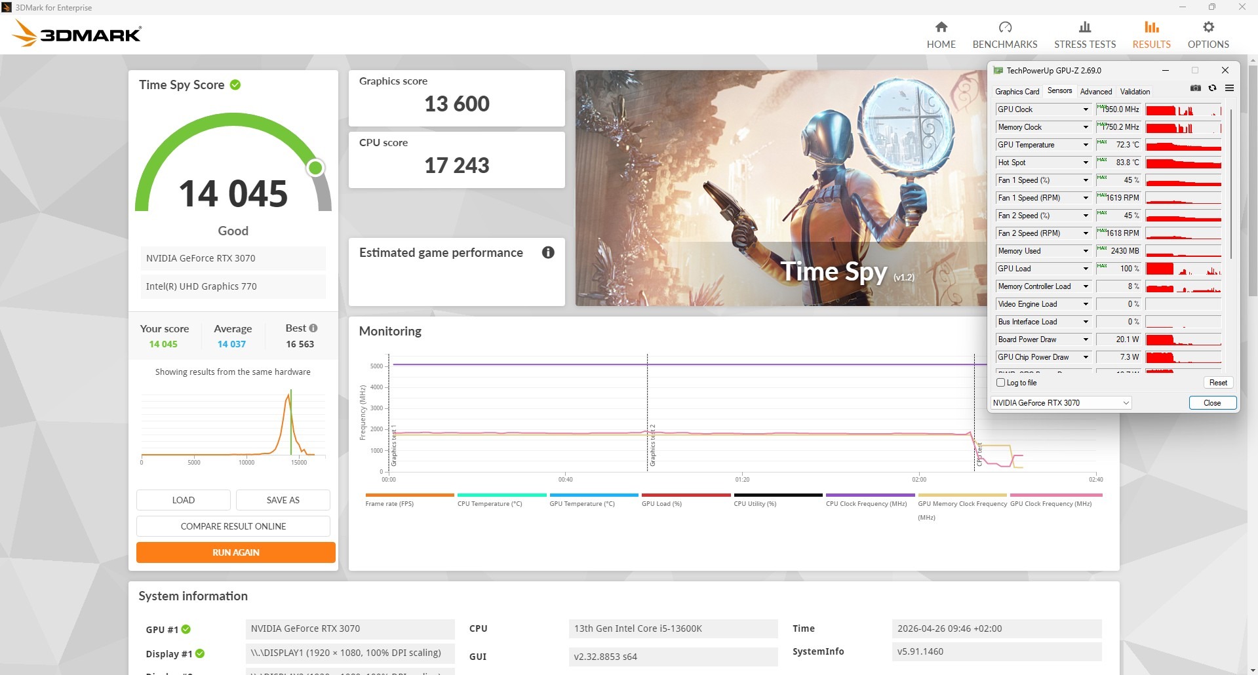The image size is (1258, 675).
Task: Click the GPU-Z title bar app icon
Action: tap(998, 71)
